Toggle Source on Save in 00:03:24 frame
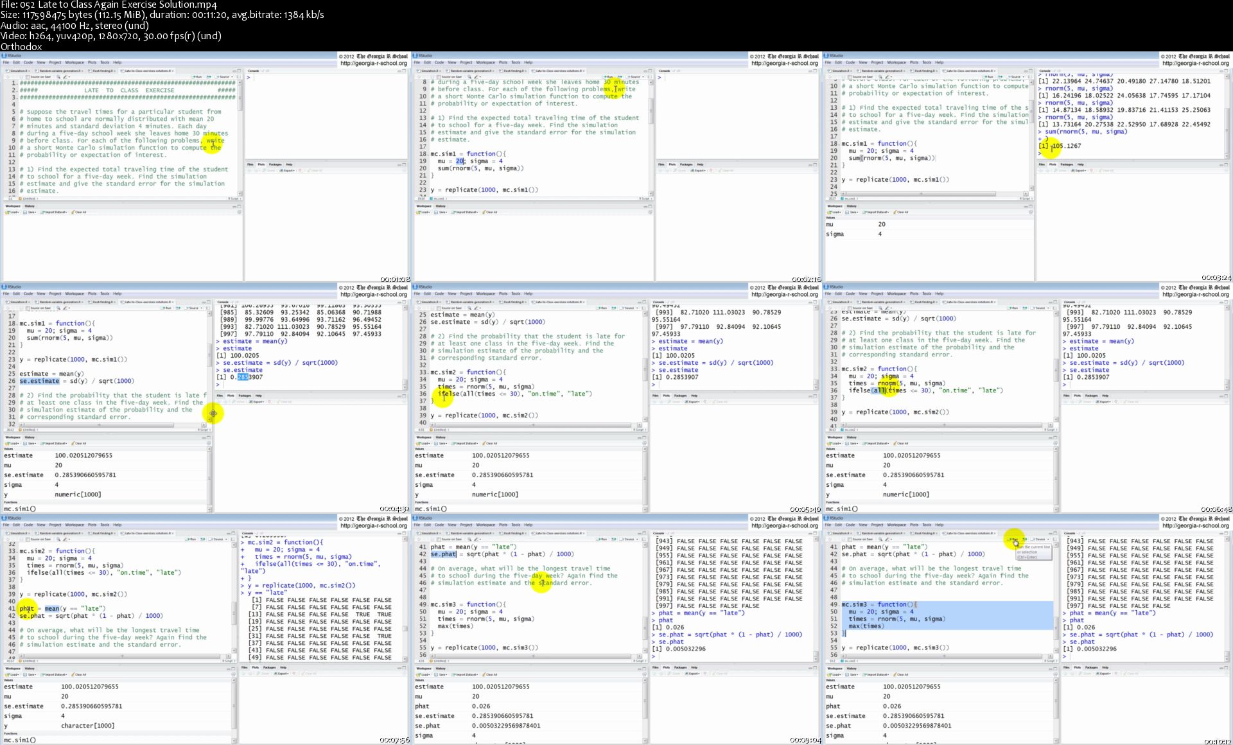 (x=850, y=76)
